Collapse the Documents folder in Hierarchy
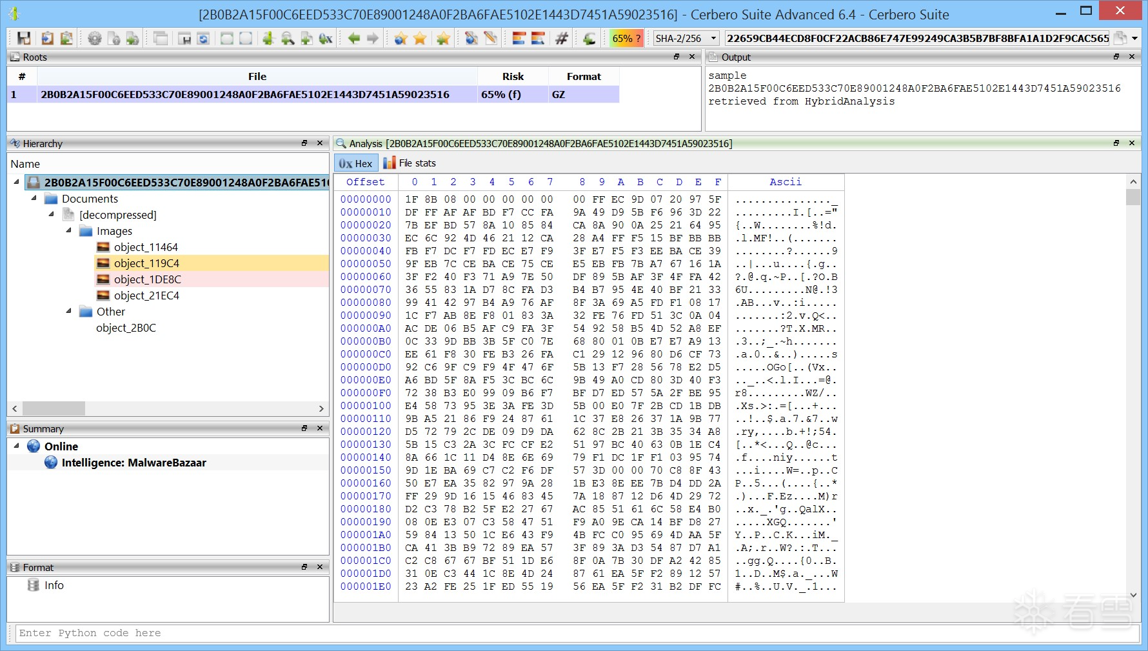Screen dimensions: 1148x651 click(34, 199)
